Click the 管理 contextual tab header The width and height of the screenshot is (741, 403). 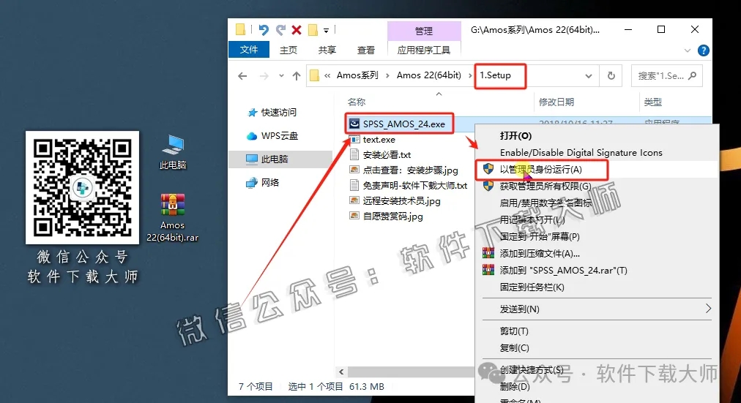[424, 31]
